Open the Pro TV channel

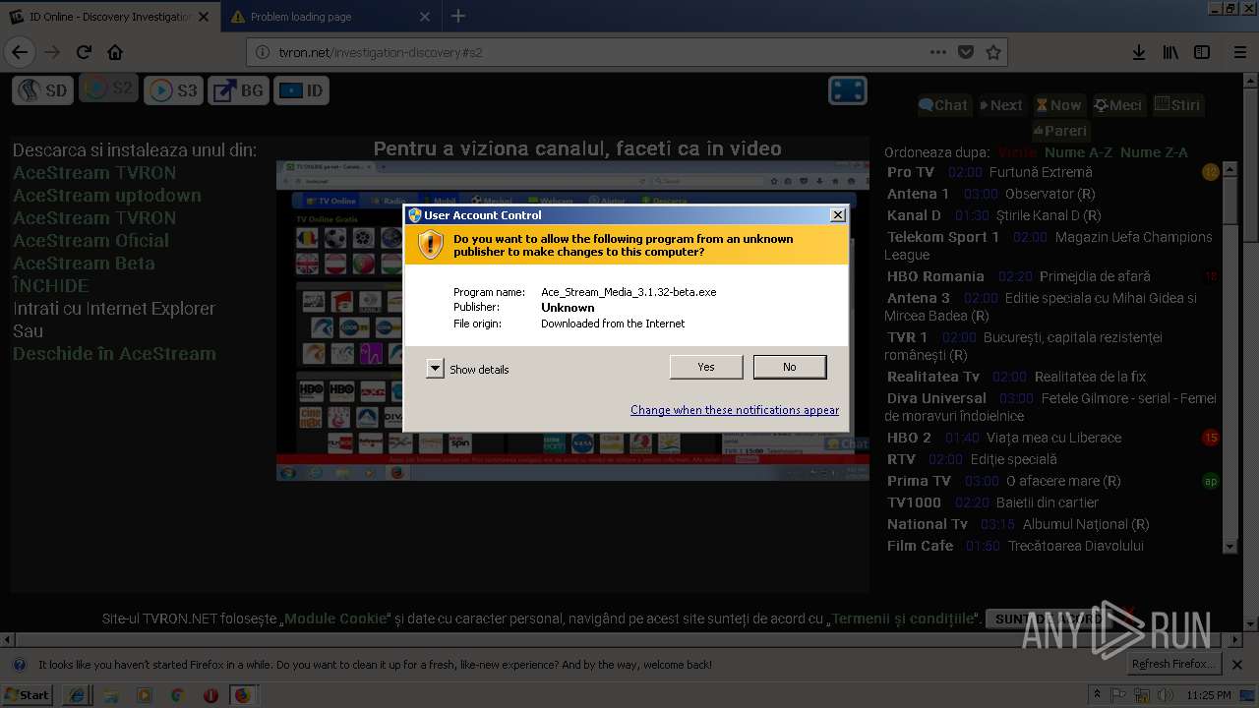coord(911,172)
